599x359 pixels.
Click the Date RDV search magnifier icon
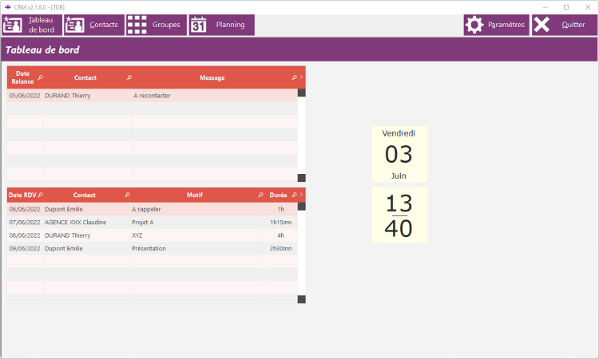(x=41, y=195)
